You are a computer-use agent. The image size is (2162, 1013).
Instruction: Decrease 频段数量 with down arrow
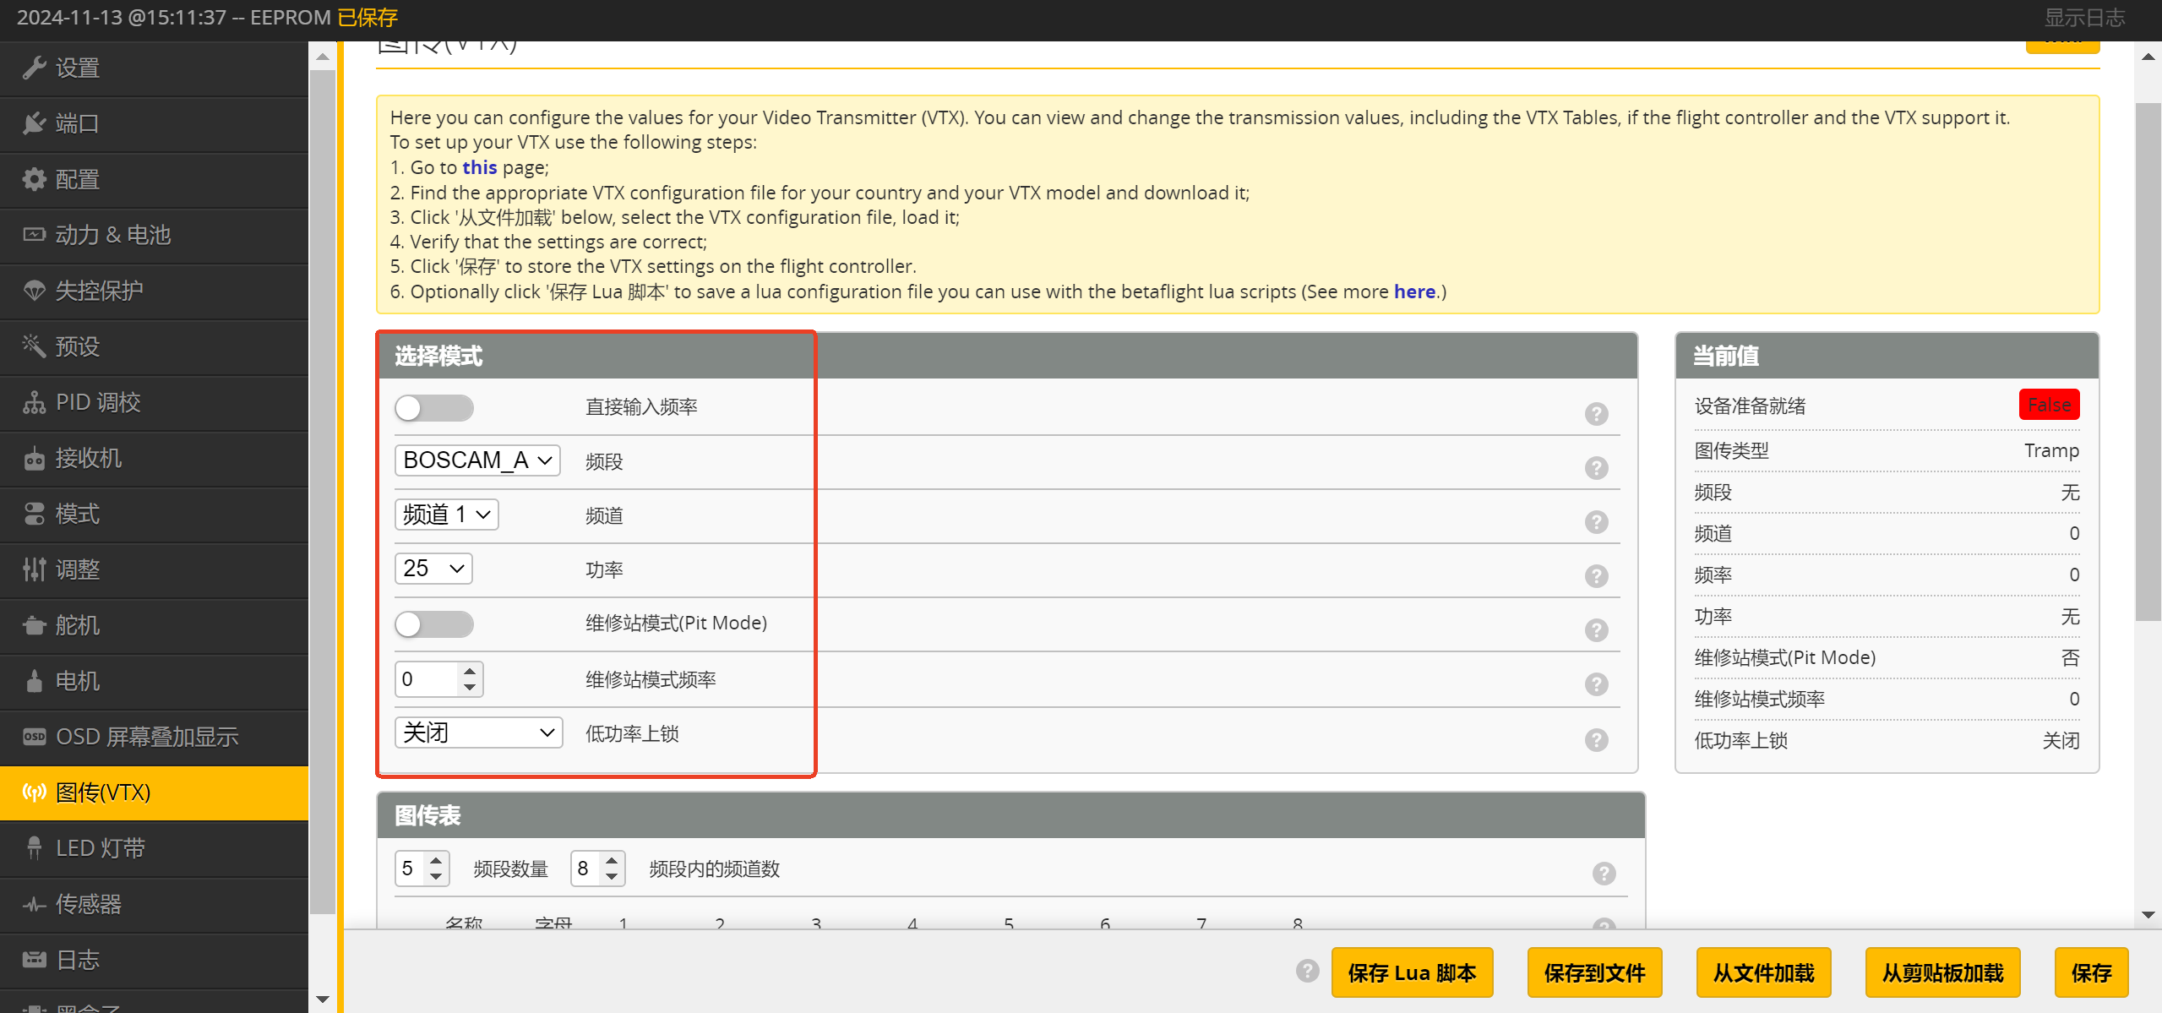click(436, 877)
